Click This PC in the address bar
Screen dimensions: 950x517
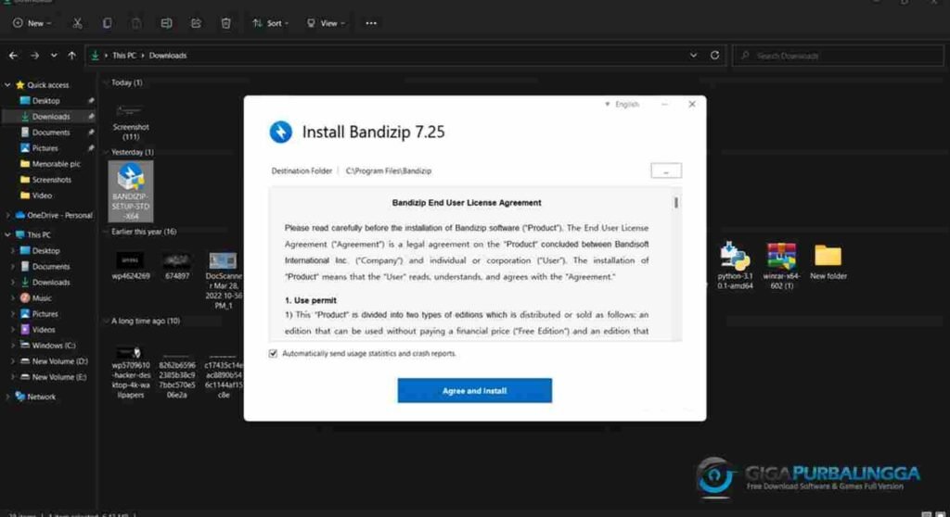pyautogui.click(x=124, y=55)
